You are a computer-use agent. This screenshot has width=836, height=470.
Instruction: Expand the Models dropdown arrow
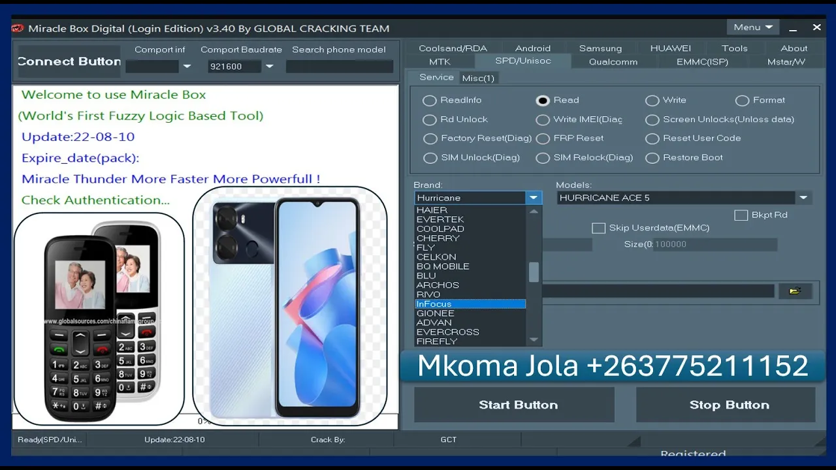(803, 198)
